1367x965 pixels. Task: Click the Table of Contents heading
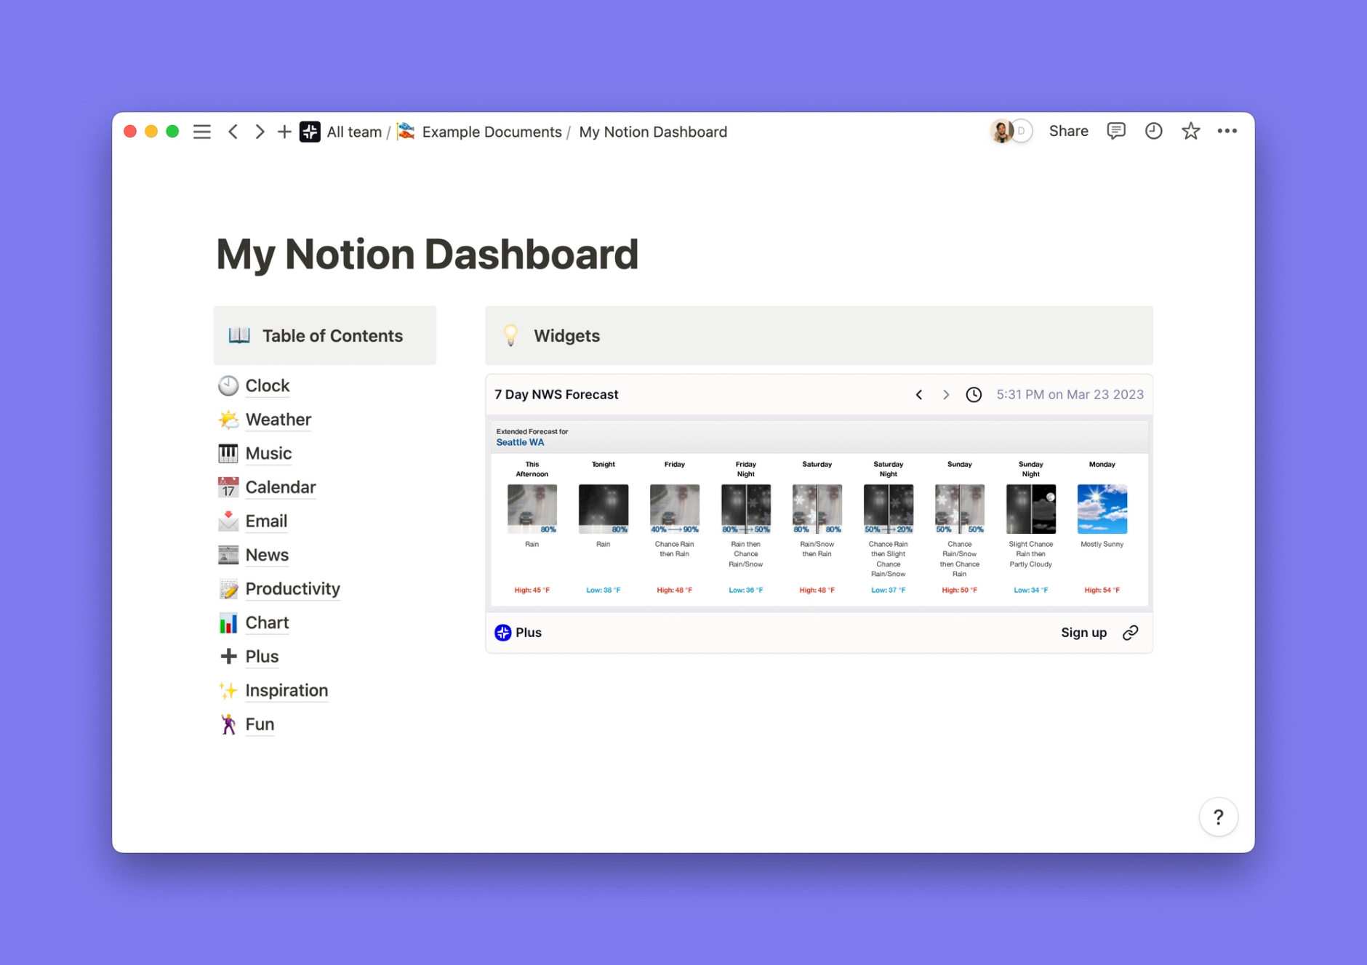point(332,335)
